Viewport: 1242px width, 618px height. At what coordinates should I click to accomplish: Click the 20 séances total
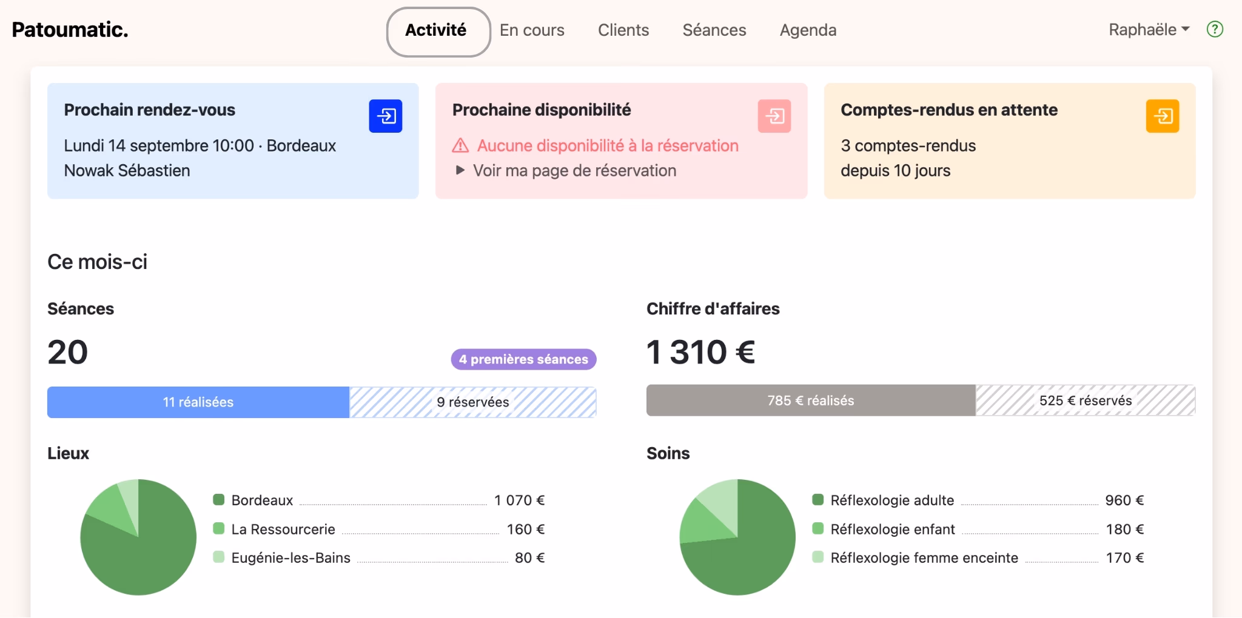click(68, 352)
